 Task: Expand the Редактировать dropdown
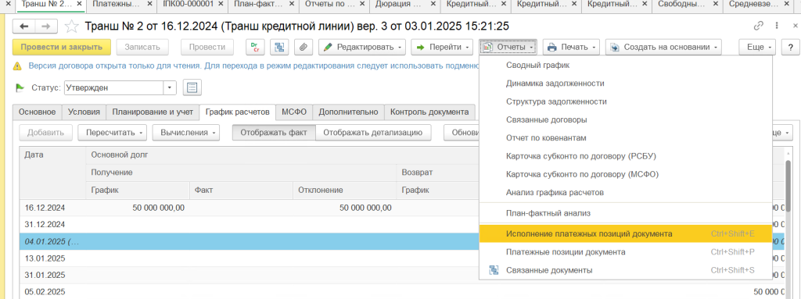pyautogui.click(x=362, y=47)
